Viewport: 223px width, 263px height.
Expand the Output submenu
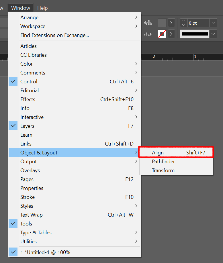click(x=75, y=162)
